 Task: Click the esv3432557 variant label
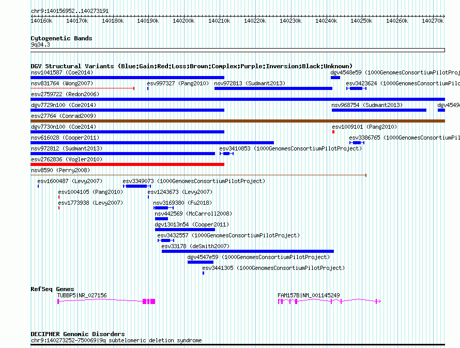228,235
